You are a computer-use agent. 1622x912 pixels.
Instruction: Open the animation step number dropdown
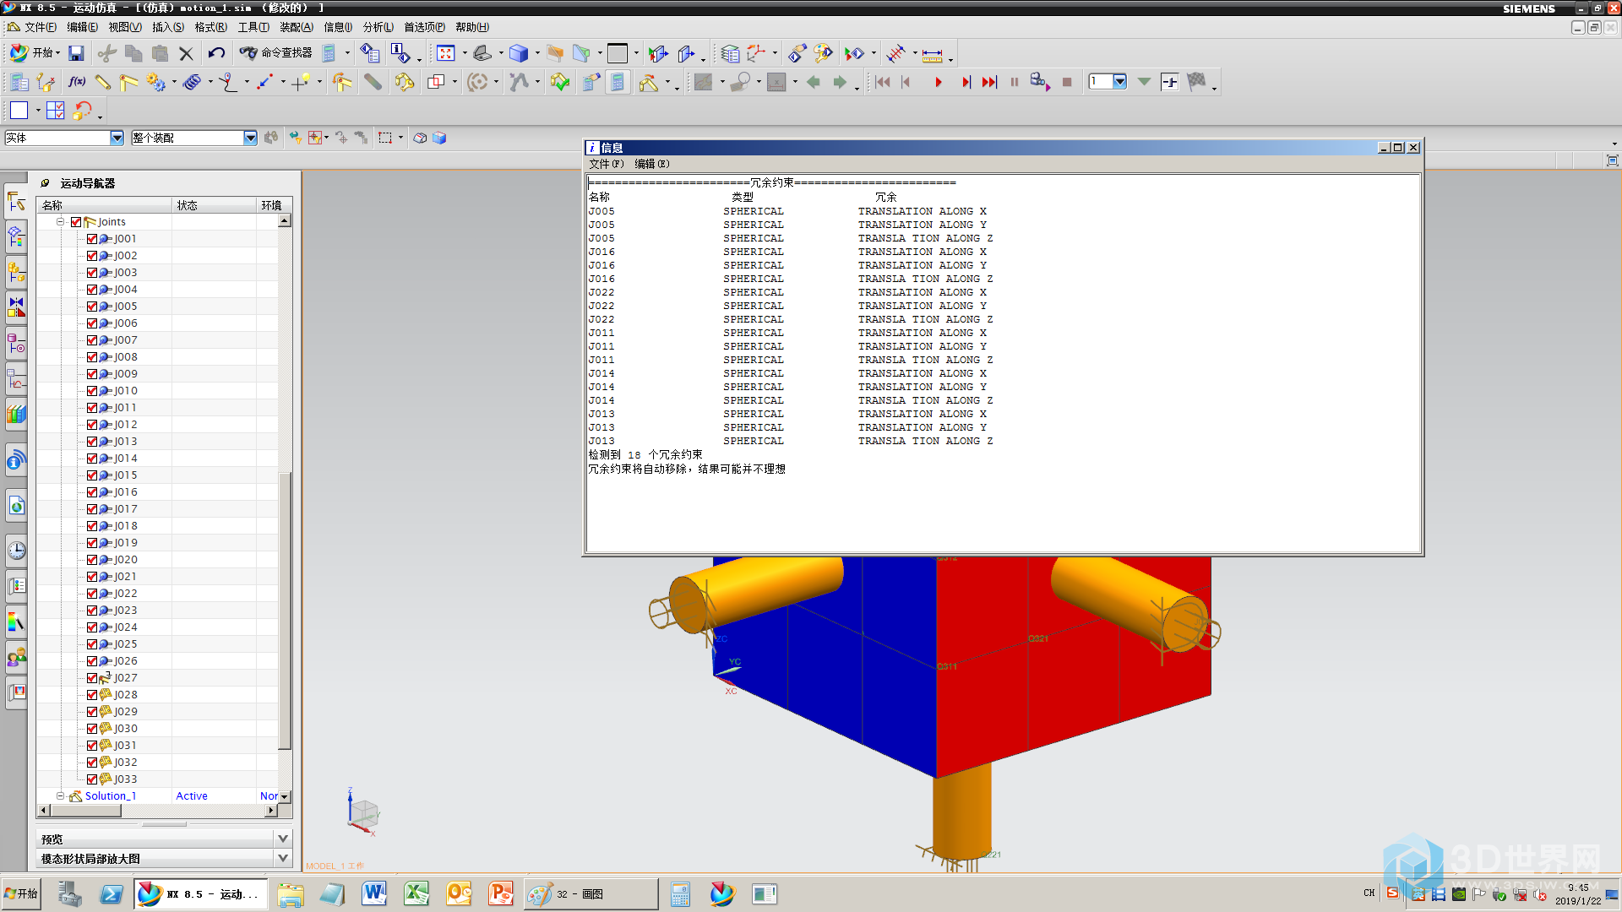click(x=1119, y=82)
